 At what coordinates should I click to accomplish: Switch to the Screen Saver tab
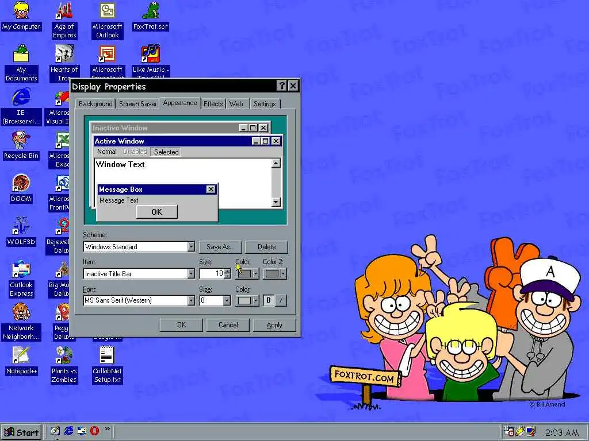tap(137, 104)
